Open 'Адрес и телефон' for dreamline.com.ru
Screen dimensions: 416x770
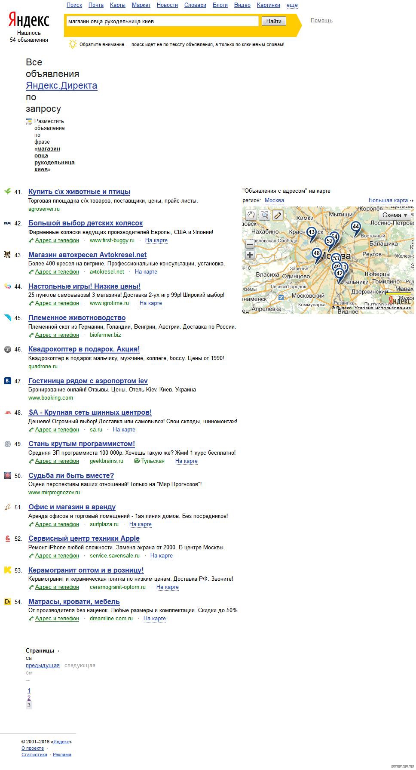pyautogui.click(x=57, y=619)
